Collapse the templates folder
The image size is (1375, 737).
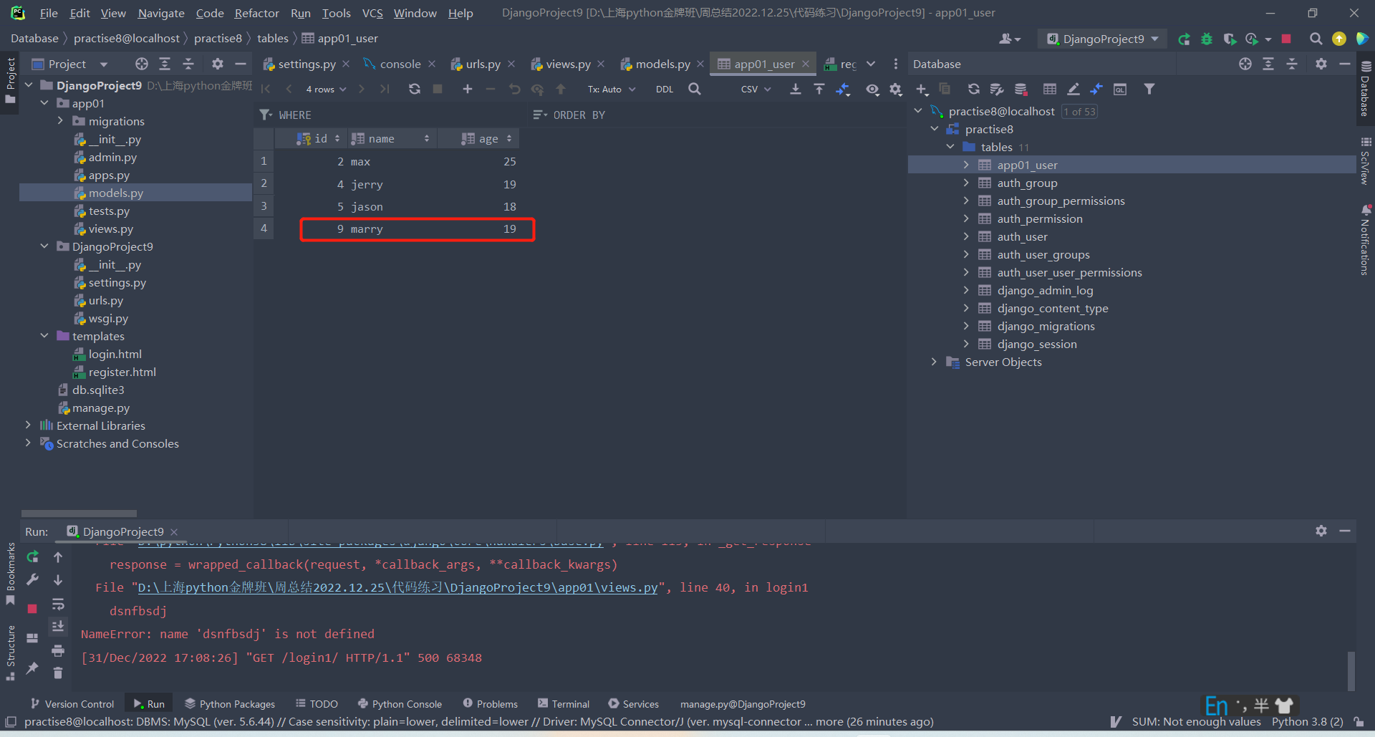click(44, 336)
